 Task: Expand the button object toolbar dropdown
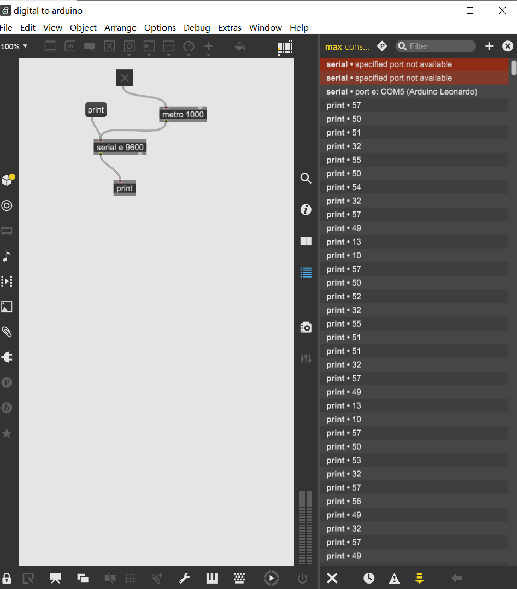(129, 55)
